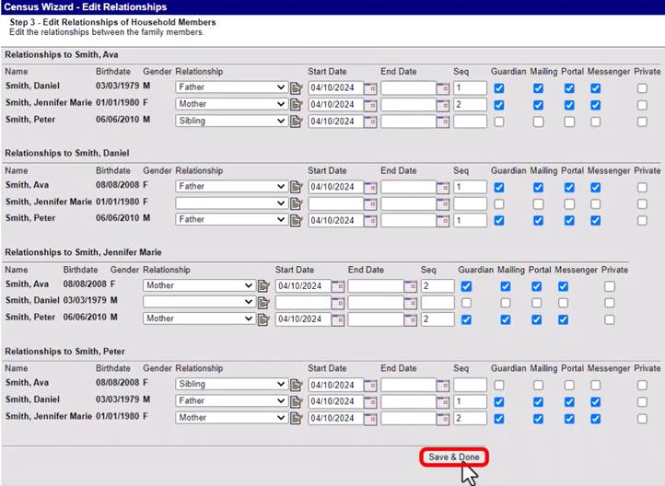Uncheck Mailing for Ava in Daniel's relationships

[538, 187]
